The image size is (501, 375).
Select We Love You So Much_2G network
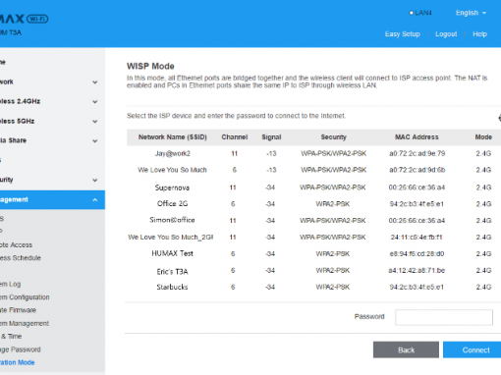pyautogui.click(x=313, y=237)
